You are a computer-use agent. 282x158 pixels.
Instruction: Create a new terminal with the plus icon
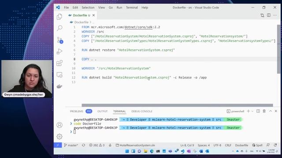249,111
